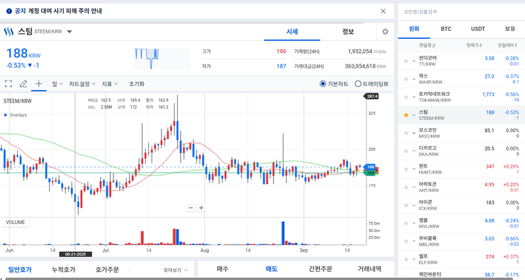
Task: Unfavorite the 스팀 STEEM/KRW star
Action: click(406, 115)
